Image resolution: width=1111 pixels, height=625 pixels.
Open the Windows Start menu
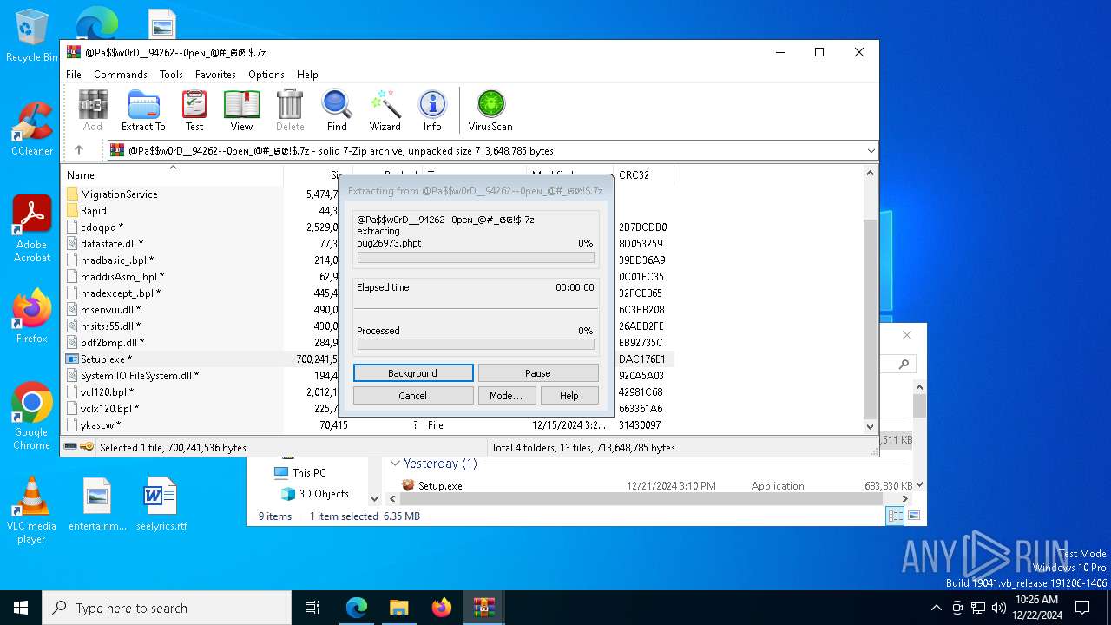pos(21,608)
